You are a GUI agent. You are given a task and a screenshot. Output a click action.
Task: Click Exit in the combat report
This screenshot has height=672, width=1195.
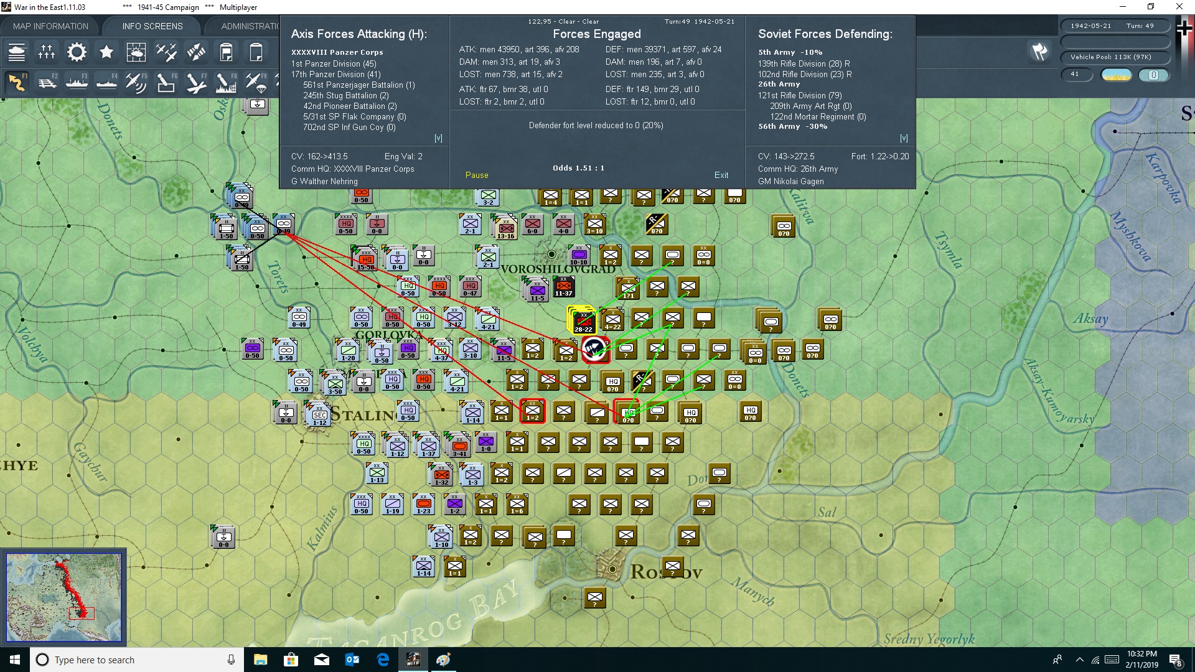point(721,175)
